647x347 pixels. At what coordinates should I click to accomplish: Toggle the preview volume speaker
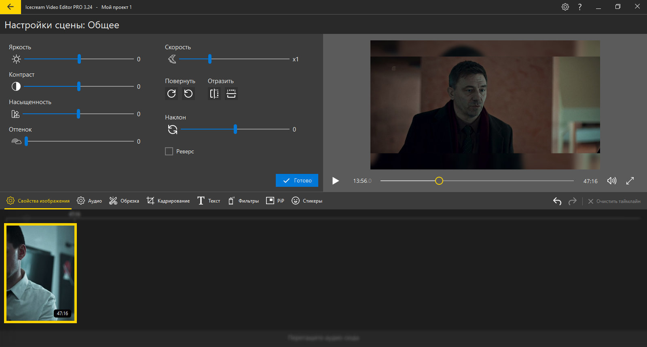(x=612, y=181)
